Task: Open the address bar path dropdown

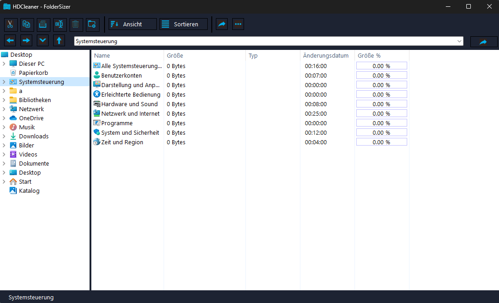Action: pyautogui.click(x=459, y=41)
